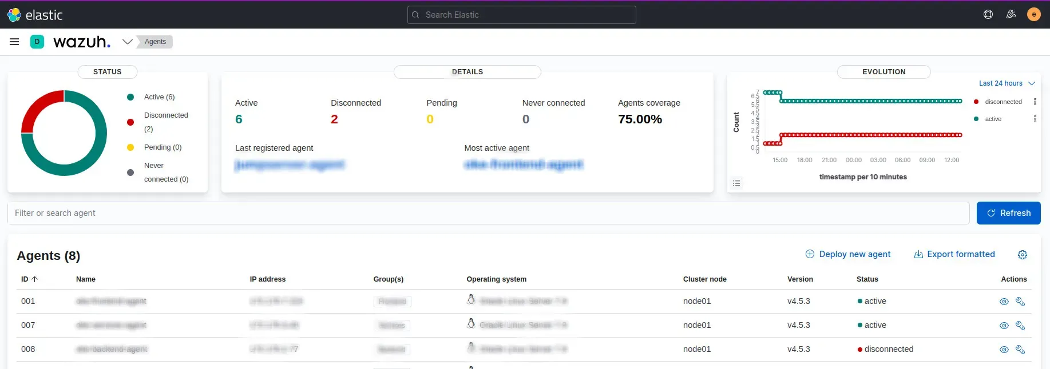Click the green D space badge
The image size is (1050, 369).
point(37,42)
